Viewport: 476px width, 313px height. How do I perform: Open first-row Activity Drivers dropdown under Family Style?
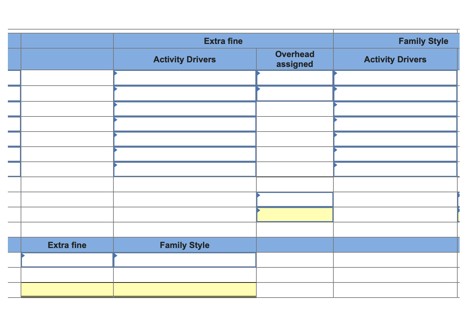point(395,78)
